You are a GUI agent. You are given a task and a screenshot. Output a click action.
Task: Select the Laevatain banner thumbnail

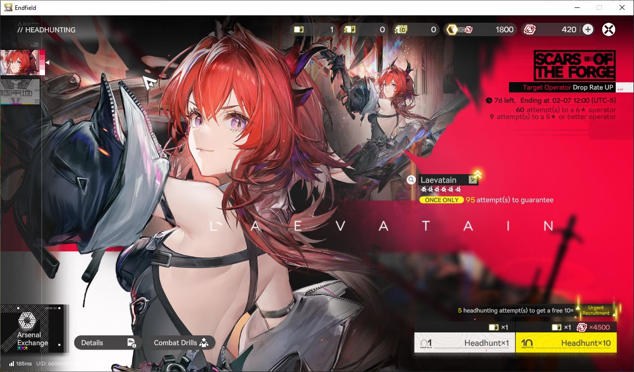click(x=22, y=62)
